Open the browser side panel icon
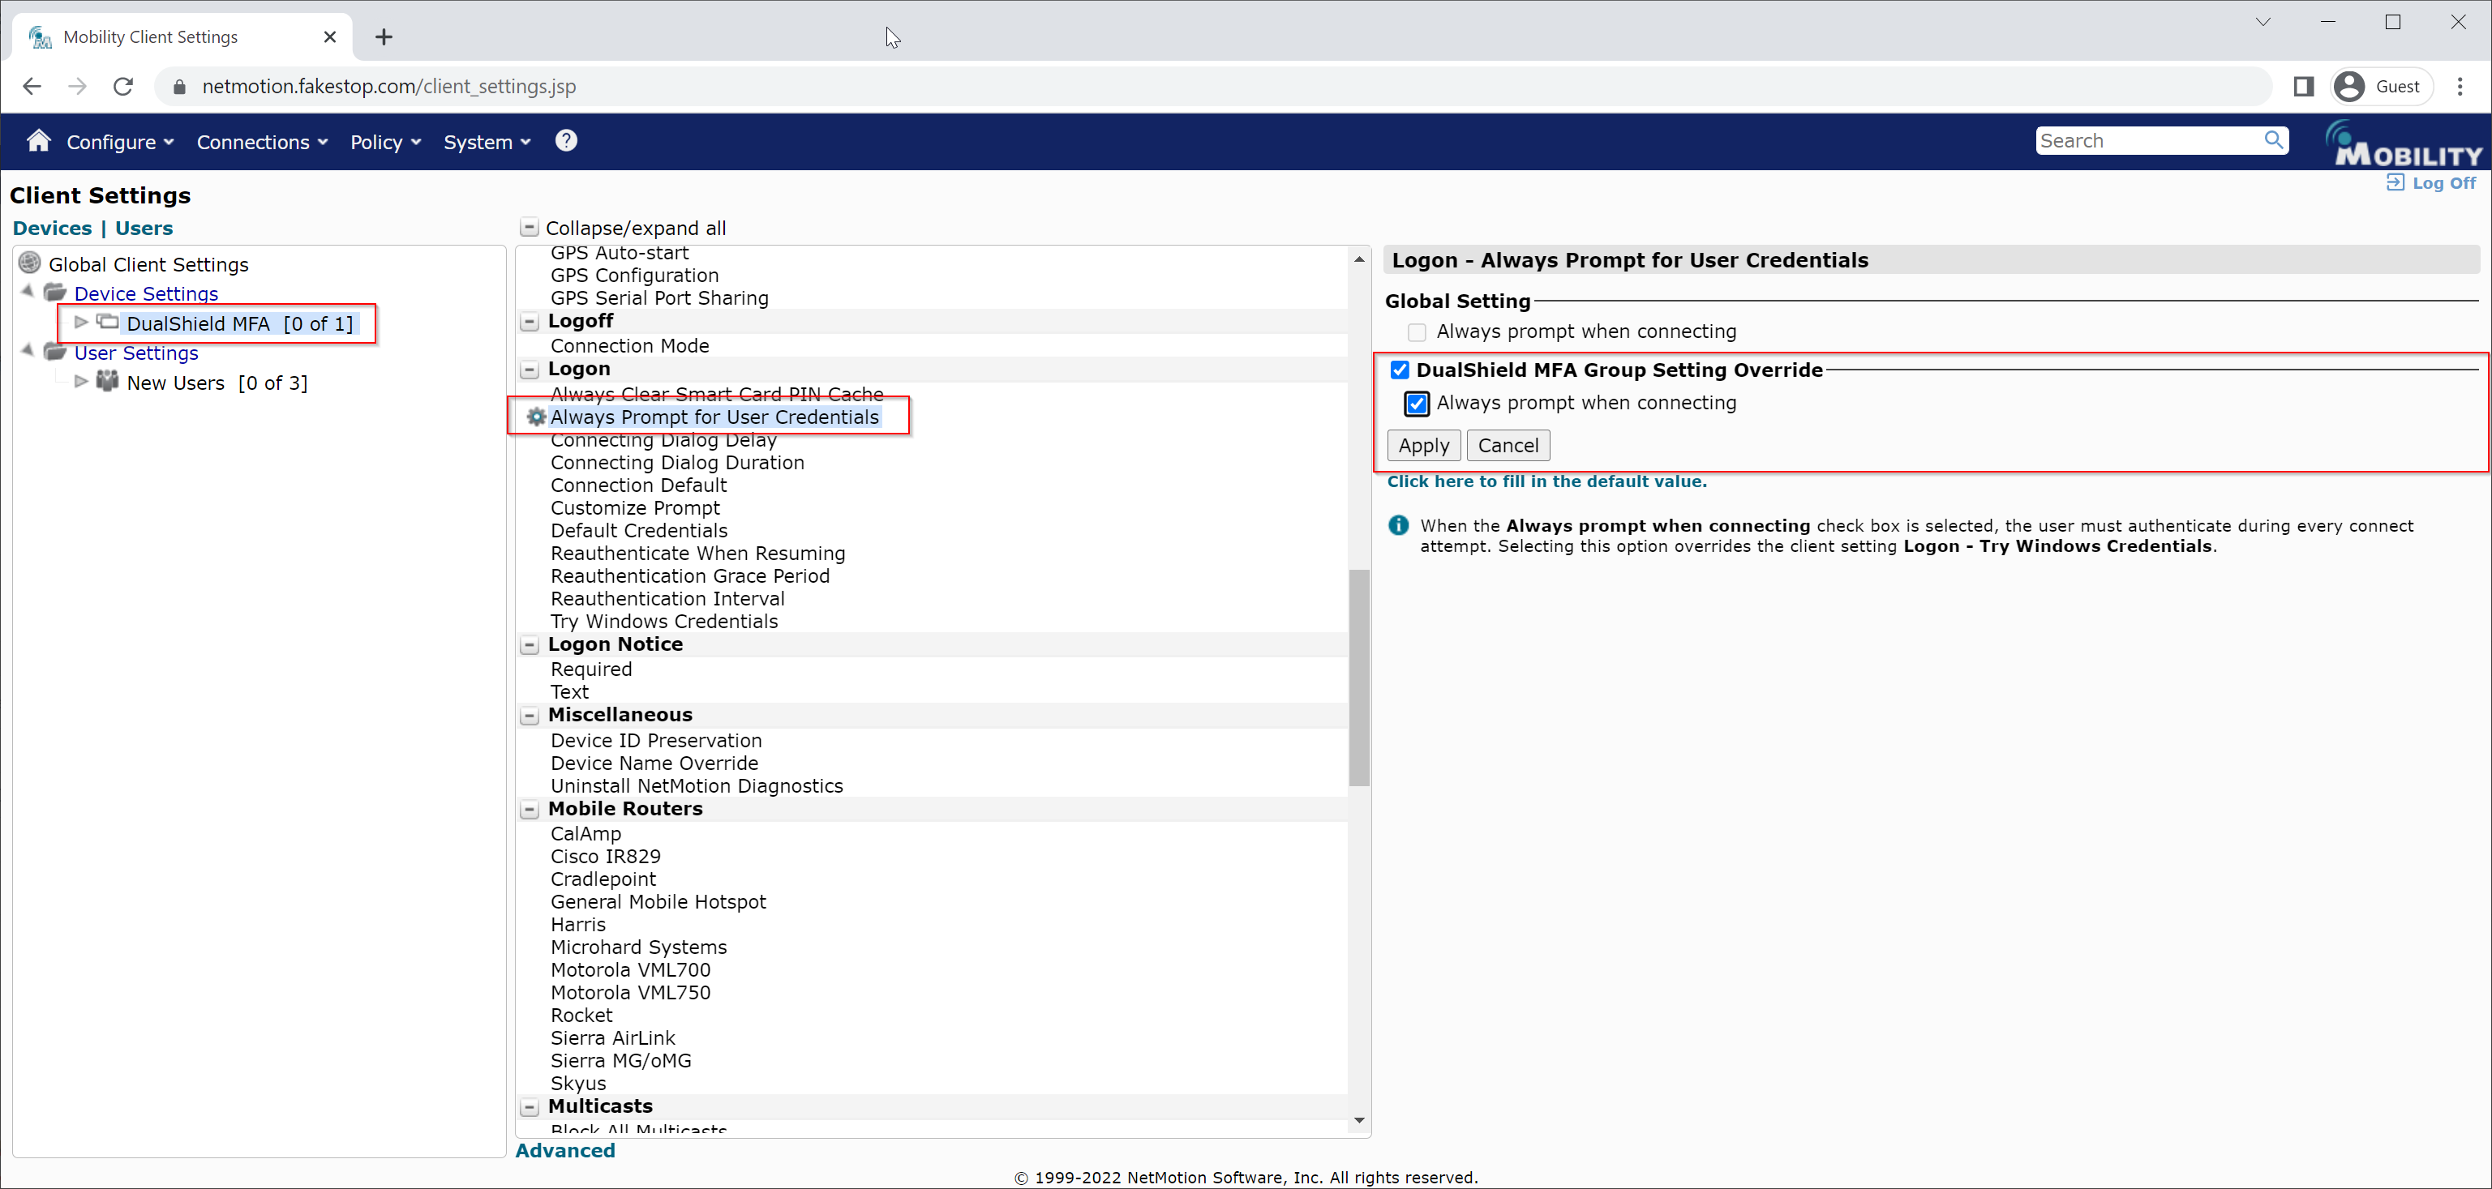Viewport: 2492px width, 1189px height. tap(2303, 87)
